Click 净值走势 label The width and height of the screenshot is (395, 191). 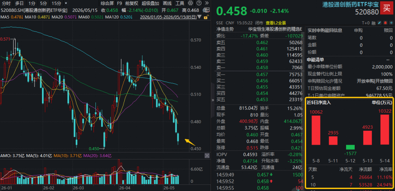pos(225,29)
